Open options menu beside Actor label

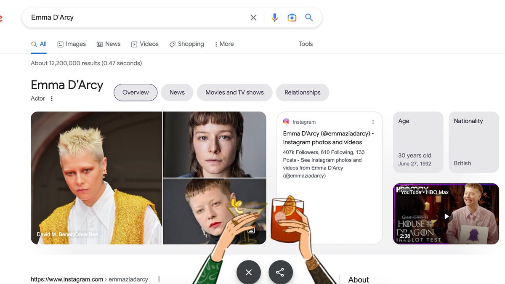(x=52, y=98)
